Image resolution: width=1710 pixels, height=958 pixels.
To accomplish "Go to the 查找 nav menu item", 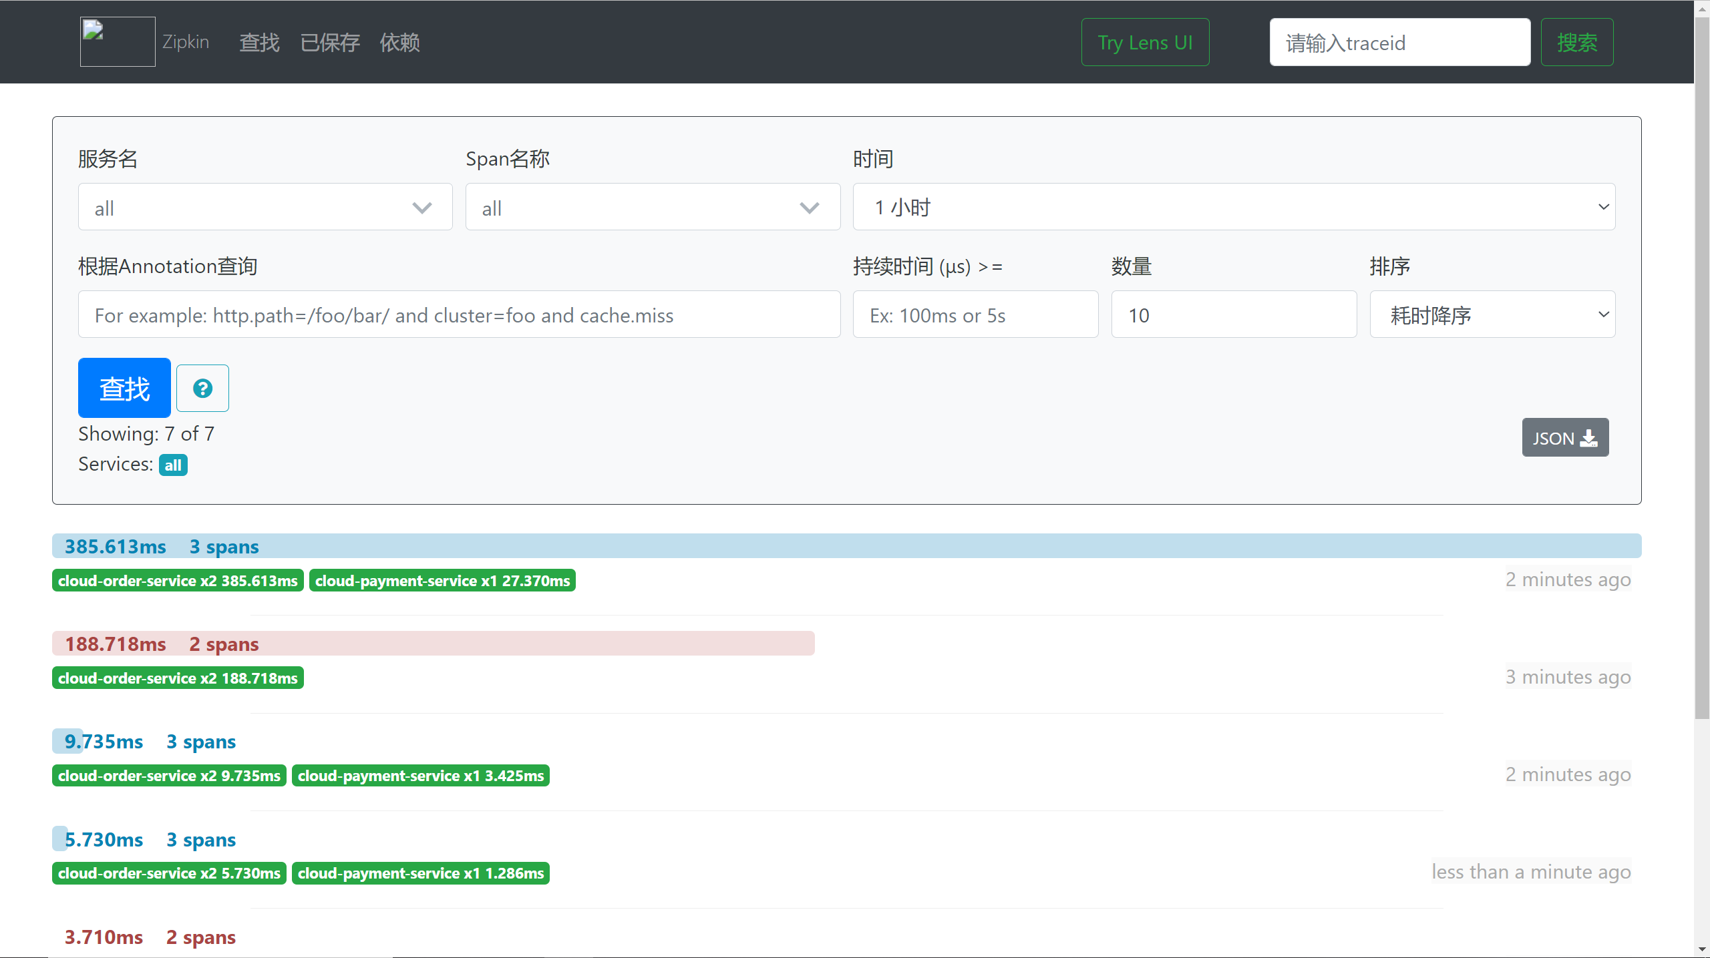I will tap(259, 43).
